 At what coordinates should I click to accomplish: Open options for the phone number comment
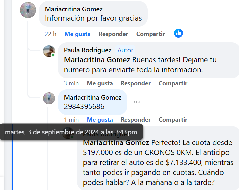click(137, 102)
